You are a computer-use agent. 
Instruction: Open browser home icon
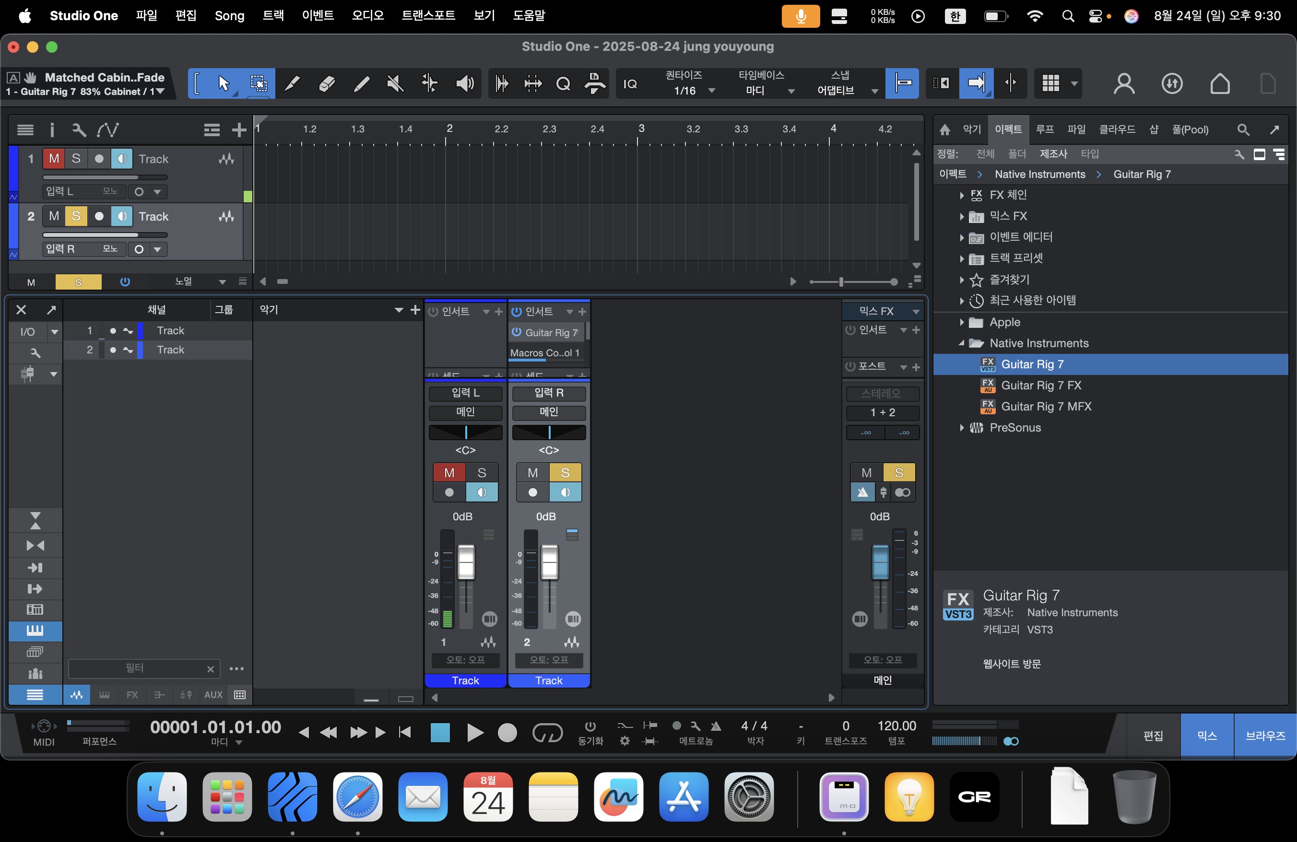[x=945, y=129]
